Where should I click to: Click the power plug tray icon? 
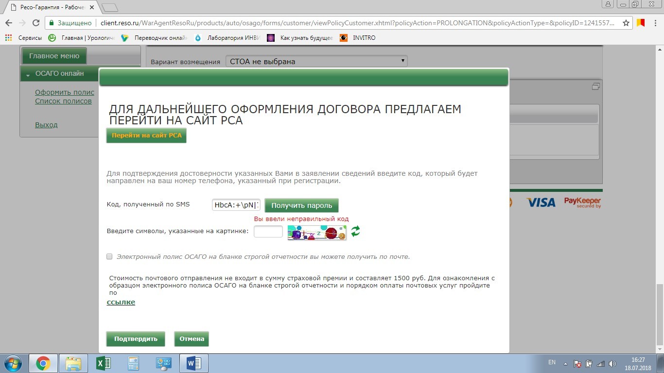(589, 363)
